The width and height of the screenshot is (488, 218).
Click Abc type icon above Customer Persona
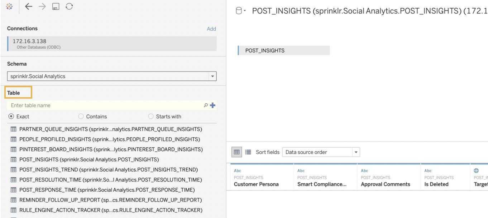pos(237,171)
